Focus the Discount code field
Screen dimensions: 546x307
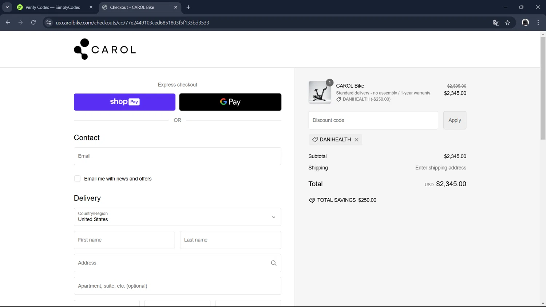click(x=373, y=120)
